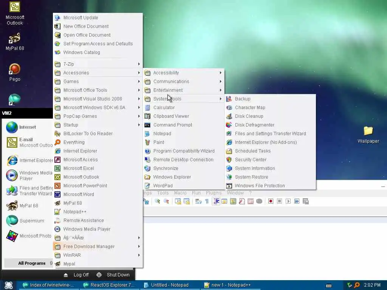
Task: Click the Everything icon in the system tray
Action: (357, 285)
